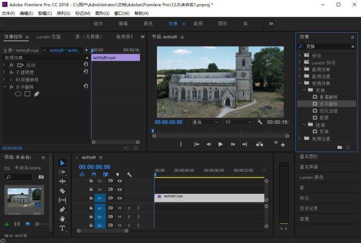Open the 剪辑(C) menu
Viewport: 361px width, 243px height.
pyautogui.click(x=45, y=13)
